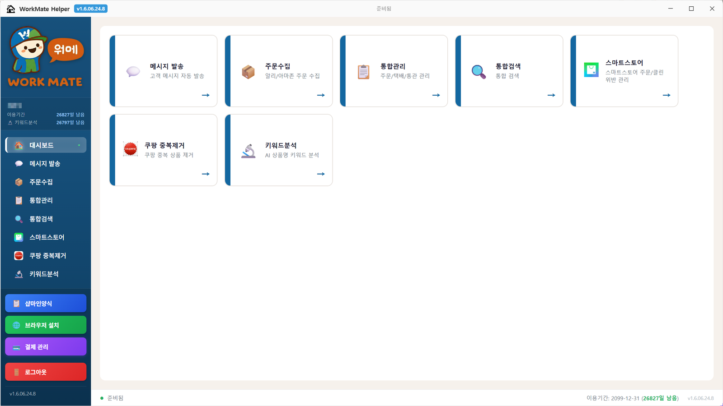The width and height of the screenshot is (723, 406).
Task: Maximize the WorkMate Helper window
Action: click(691, 9)
